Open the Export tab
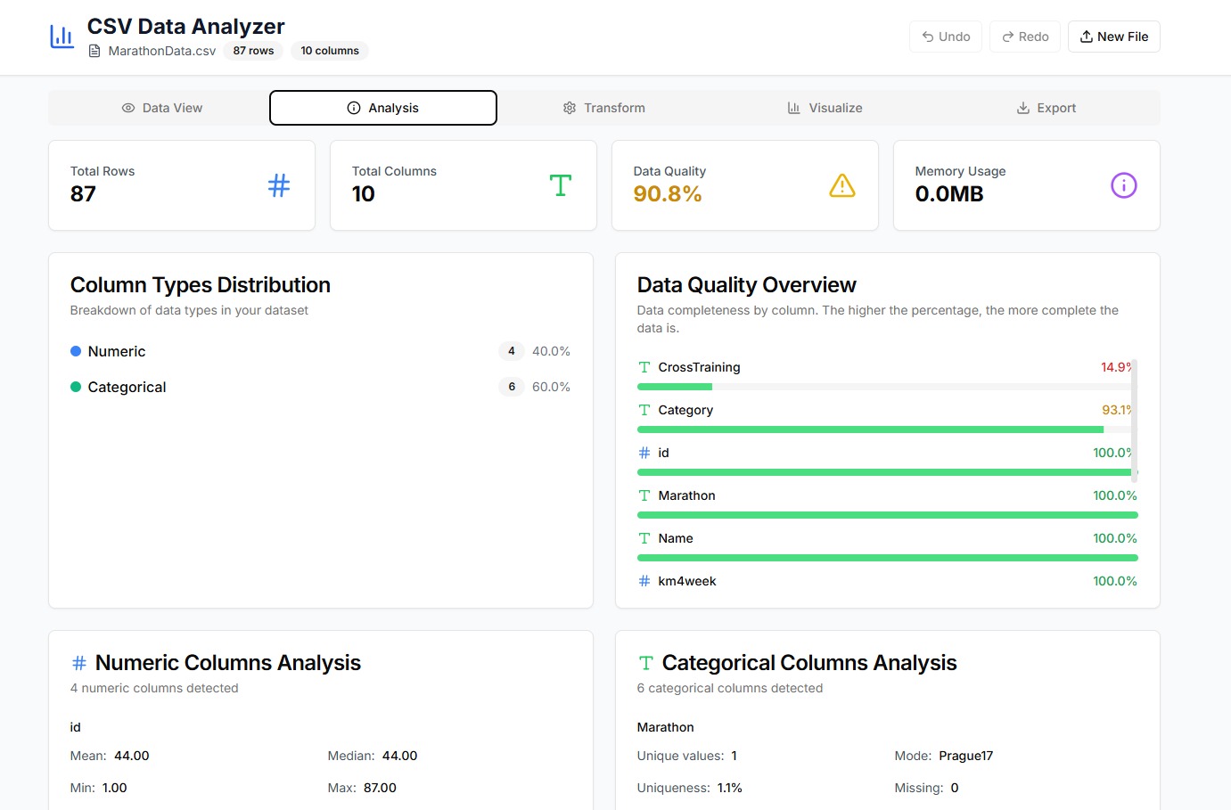 coord(1046,108)
